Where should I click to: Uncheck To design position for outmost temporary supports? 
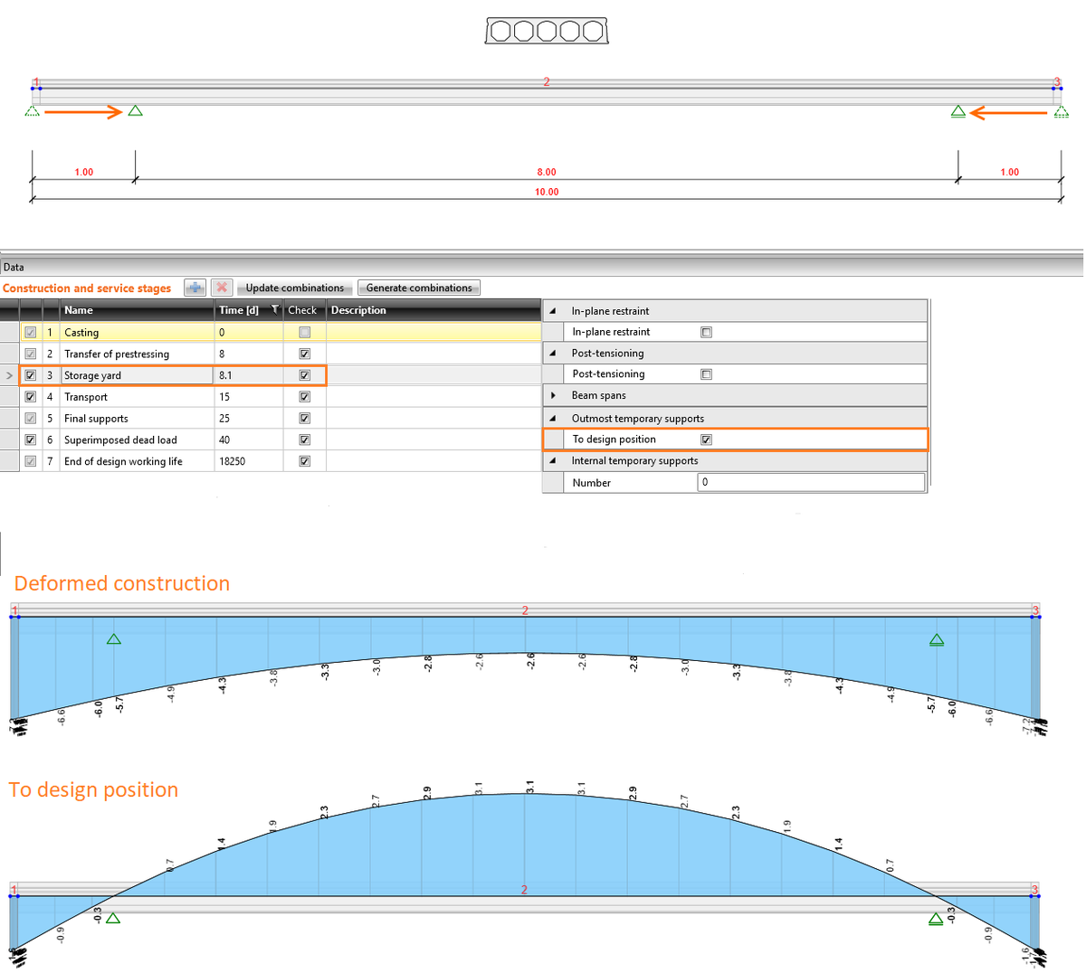point(707,439)
